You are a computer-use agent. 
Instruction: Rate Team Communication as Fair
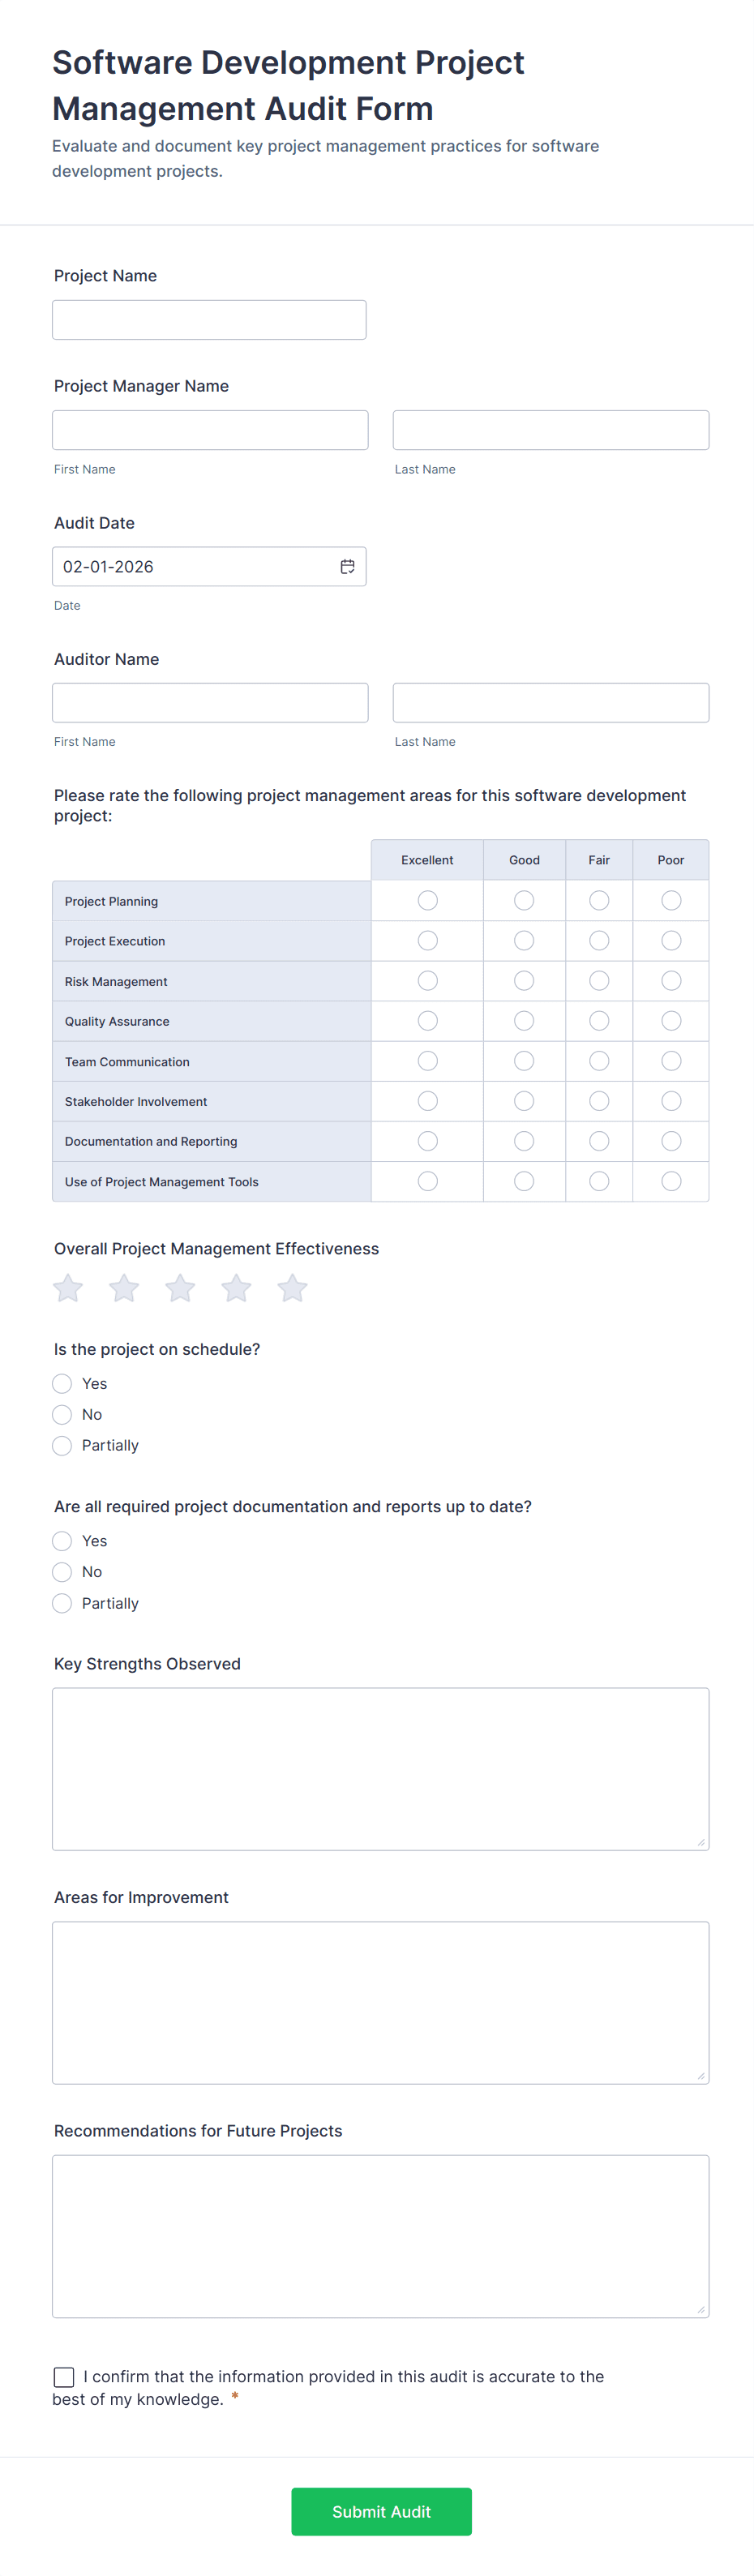coord(598,1061)
